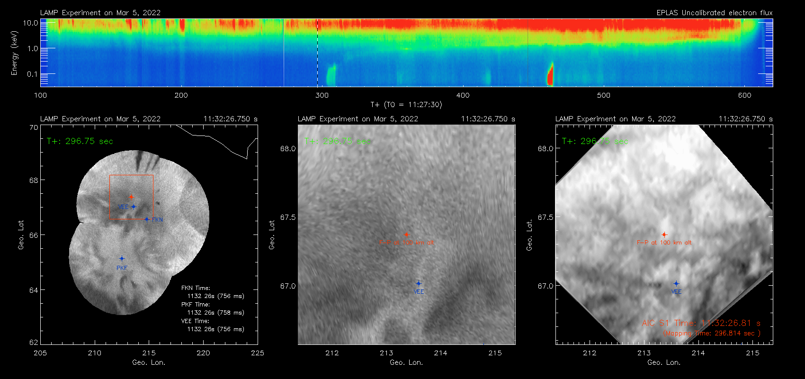This screenshot has width=805, height=379.
Task: Click the "225" longitude tick label of the left map
Action: point(258,353)
